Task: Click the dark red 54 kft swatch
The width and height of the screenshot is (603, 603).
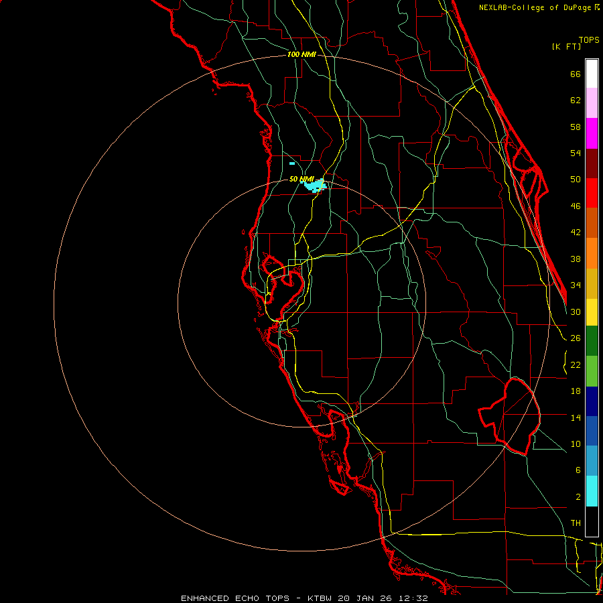Action: pyautogui.click(x=592, y=163)
